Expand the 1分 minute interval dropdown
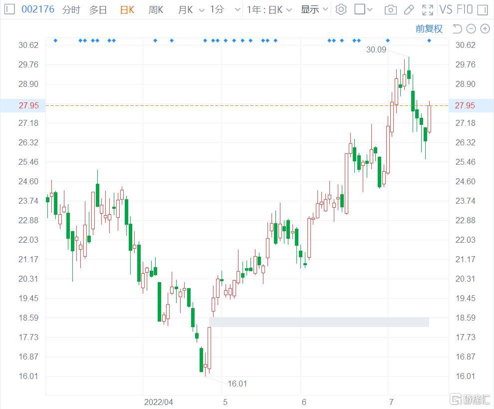The image size is (494, 409). (x=224, y=9)
